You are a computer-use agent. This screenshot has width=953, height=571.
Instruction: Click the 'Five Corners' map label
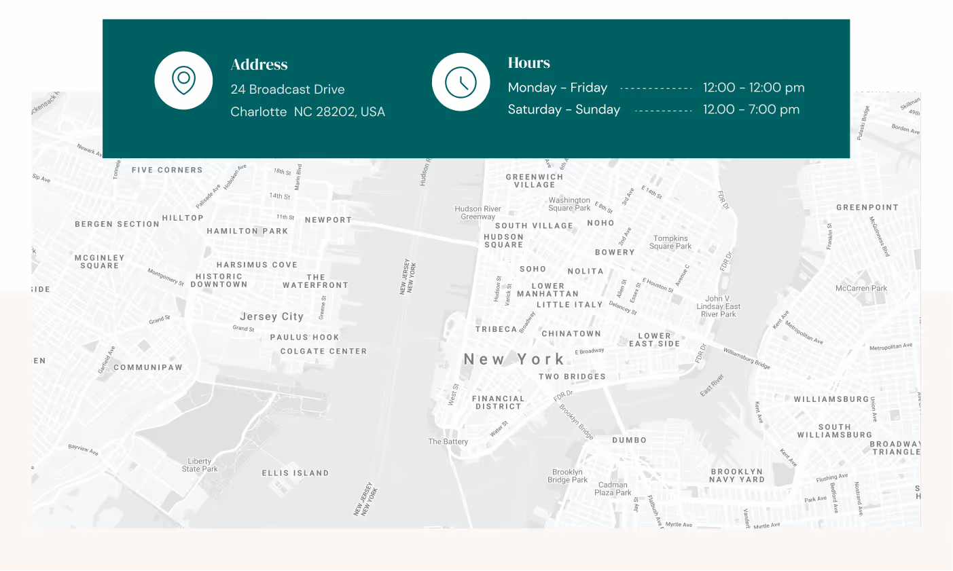[x=167, y=170]
